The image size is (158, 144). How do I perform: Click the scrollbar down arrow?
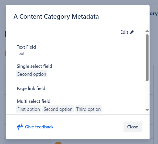[x=147, y=110]
